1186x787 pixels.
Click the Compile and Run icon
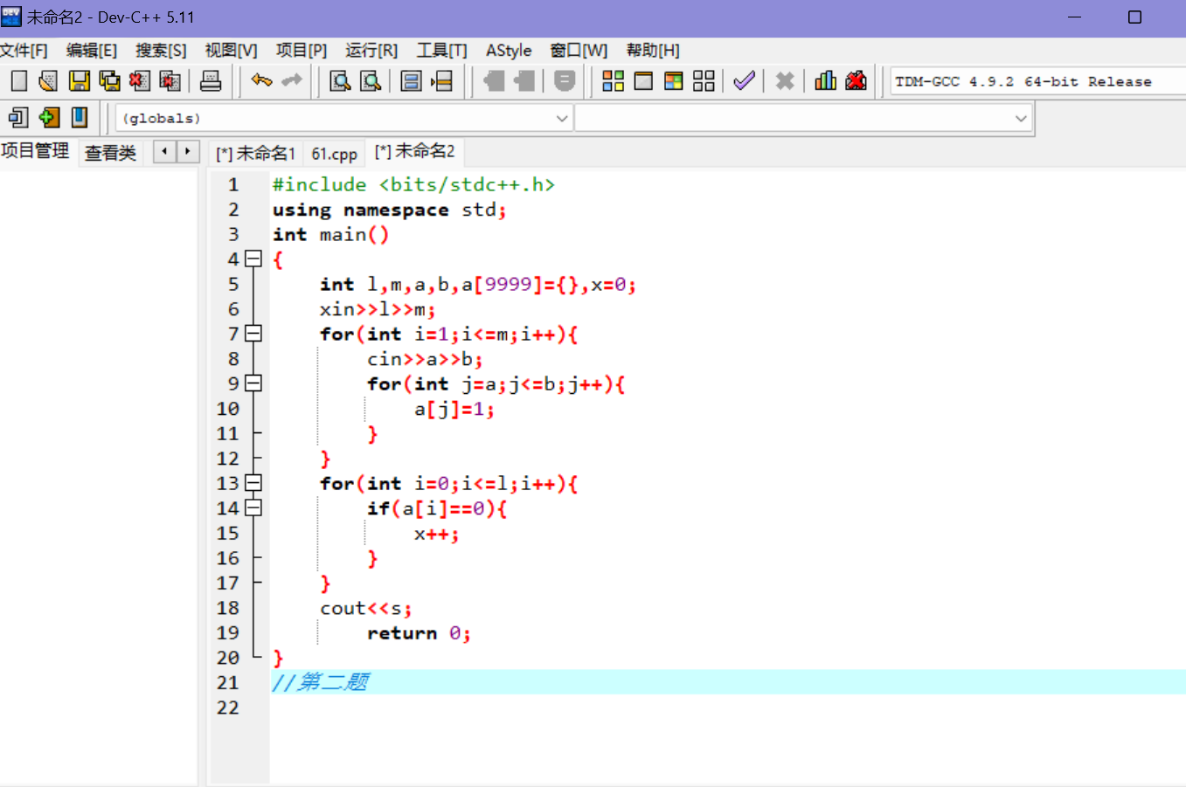(674, 81)
